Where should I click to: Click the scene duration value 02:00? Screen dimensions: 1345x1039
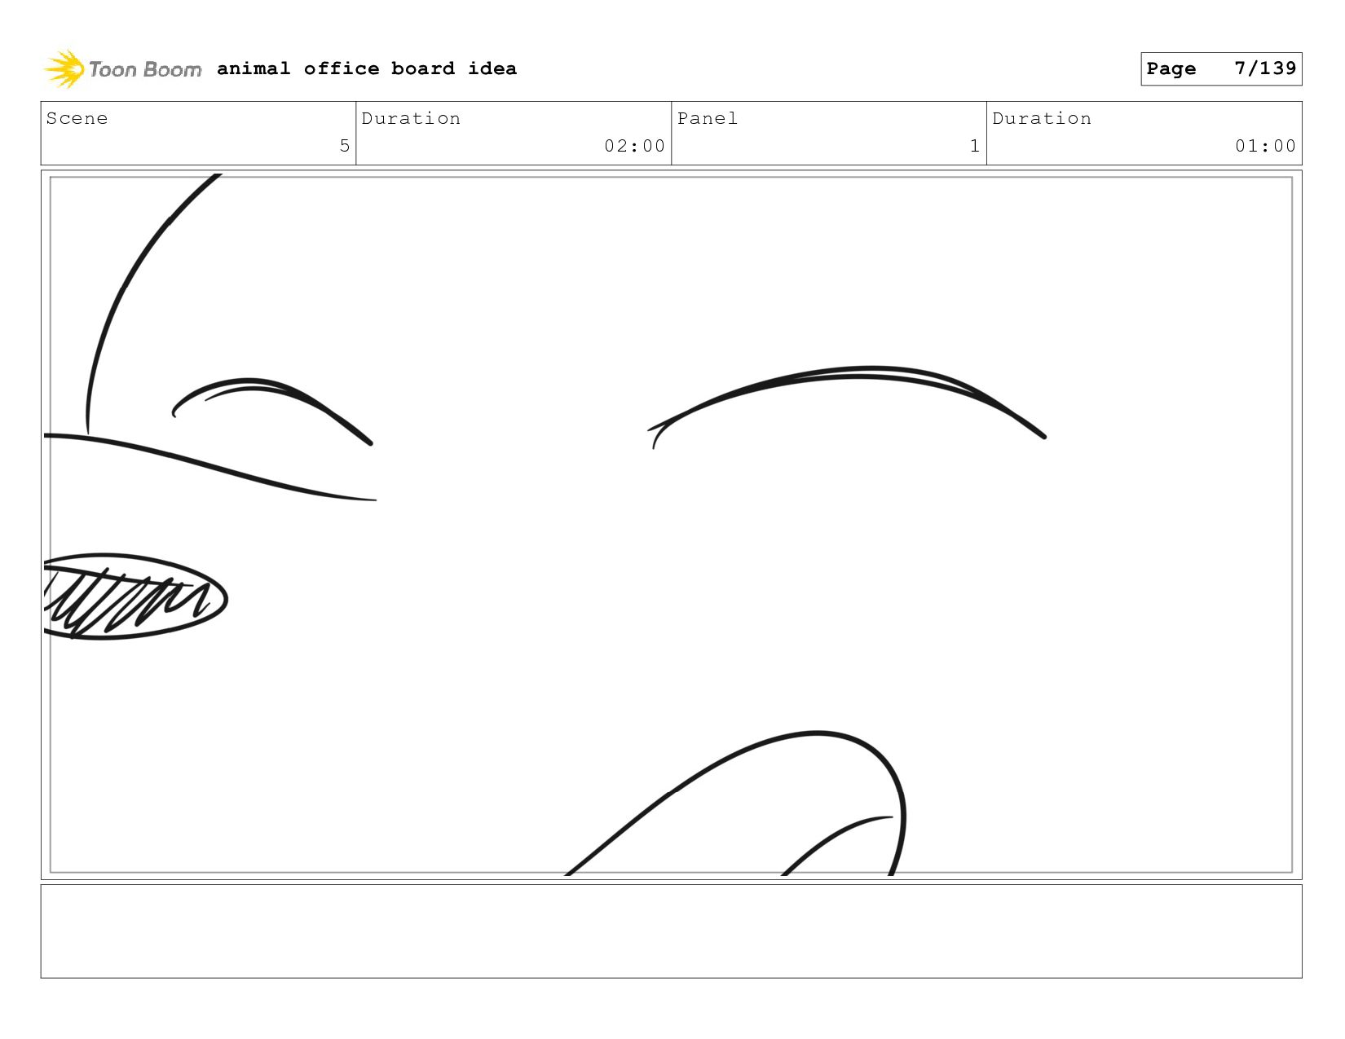634,146
